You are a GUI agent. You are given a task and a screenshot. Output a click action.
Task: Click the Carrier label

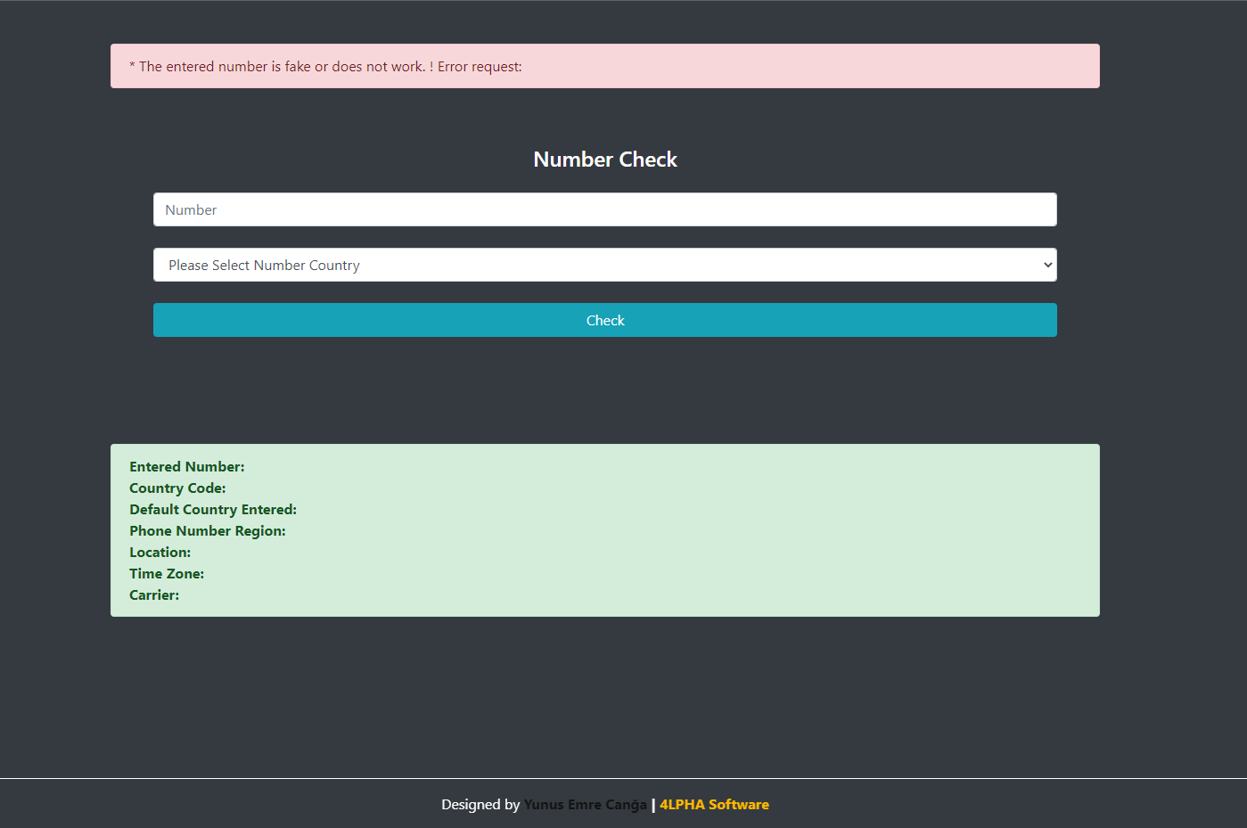(x=154, y=594)
